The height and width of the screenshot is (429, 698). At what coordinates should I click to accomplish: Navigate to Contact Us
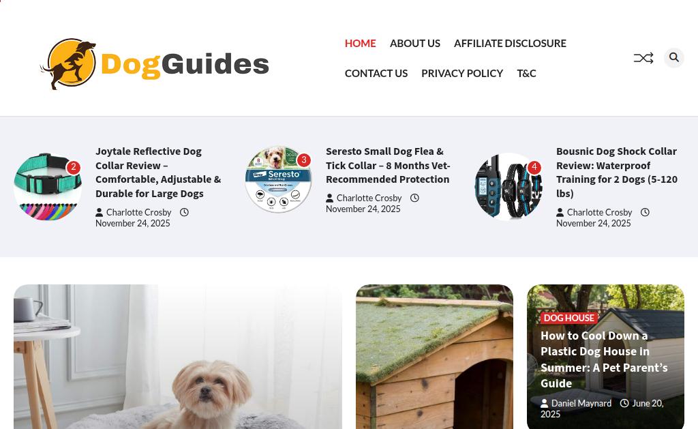point(376,73)
